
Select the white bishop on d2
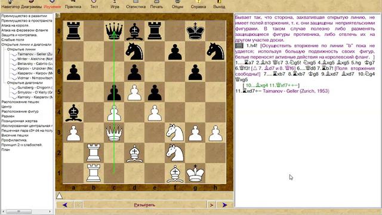[134, 153]
